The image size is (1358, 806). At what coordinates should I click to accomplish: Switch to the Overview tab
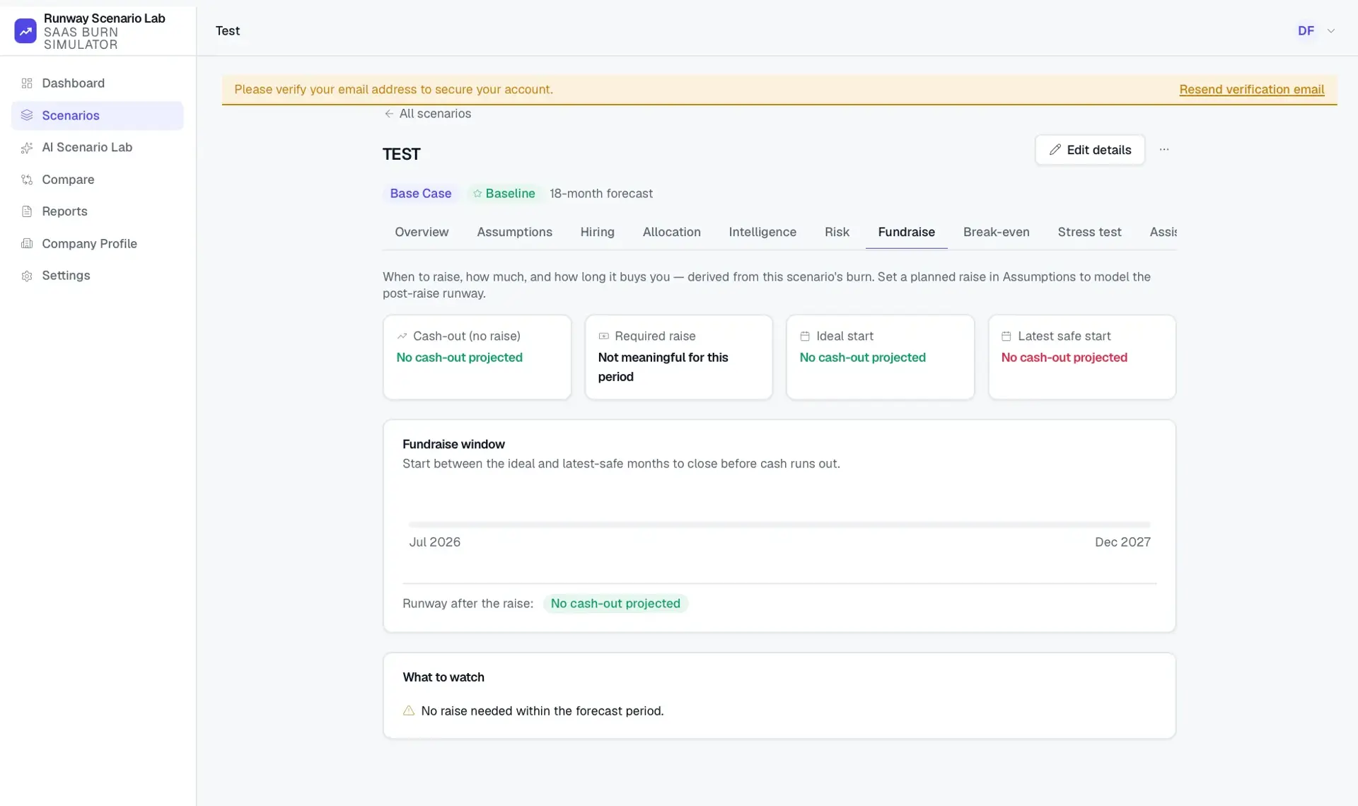coord(422,232)
